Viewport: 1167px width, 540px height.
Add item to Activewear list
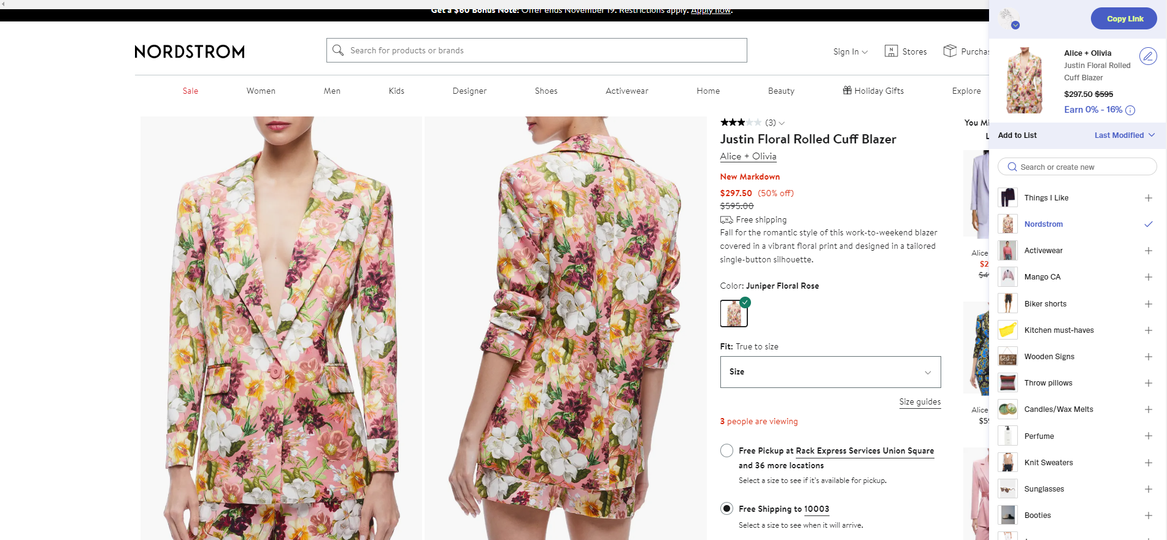[1148, 251]
